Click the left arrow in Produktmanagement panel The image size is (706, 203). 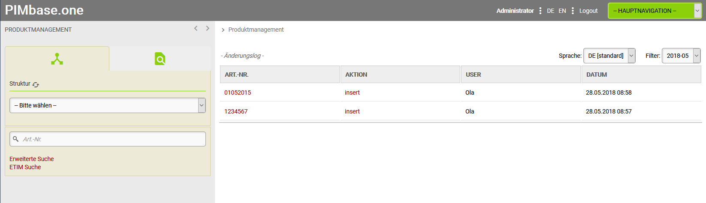[196, 28]
